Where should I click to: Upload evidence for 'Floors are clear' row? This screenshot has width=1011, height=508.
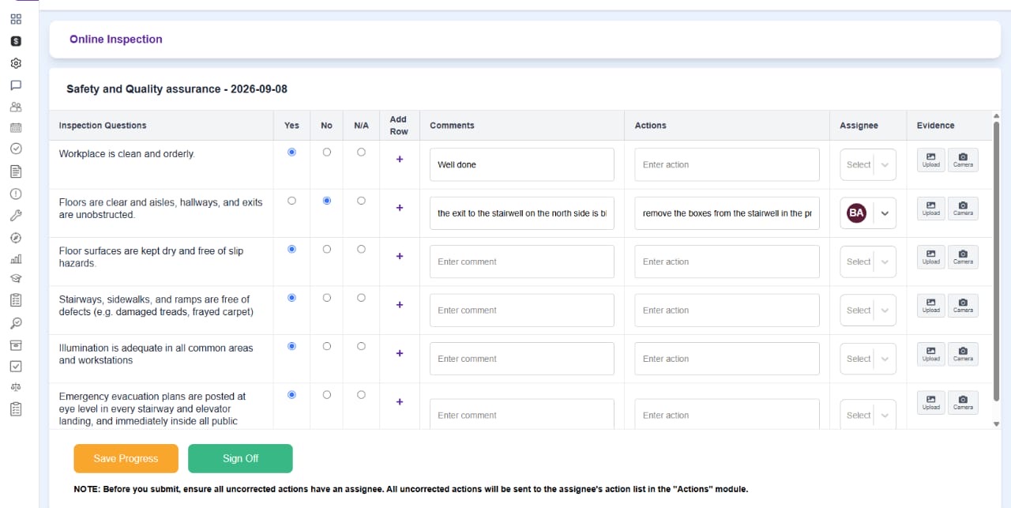(x=931, y=208)
